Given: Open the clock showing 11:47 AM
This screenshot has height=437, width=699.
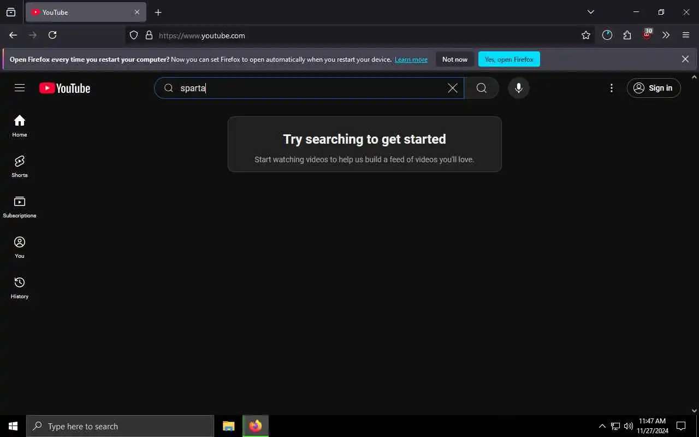Looking at the screenshot, I should (653, 426).
